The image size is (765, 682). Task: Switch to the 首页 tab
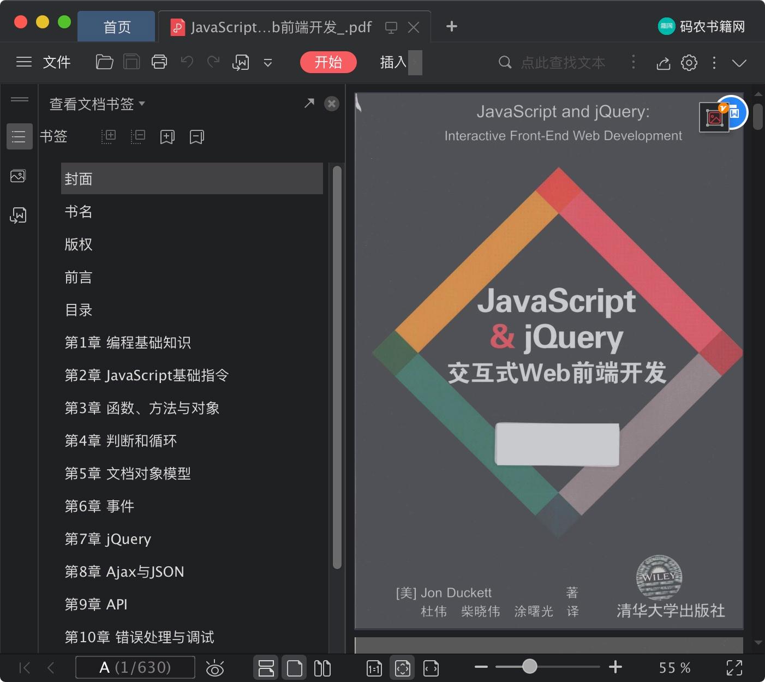pyautogui.click(x=117, y=27)
